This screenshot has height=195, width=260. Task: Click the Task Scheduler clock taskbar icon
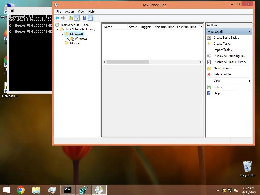pyautogui.click(x=99, y=190)
